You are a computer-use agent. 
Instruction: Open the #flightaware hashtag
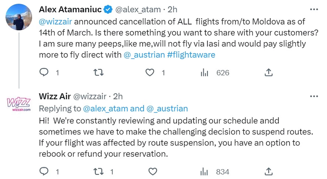coord(191,55)
